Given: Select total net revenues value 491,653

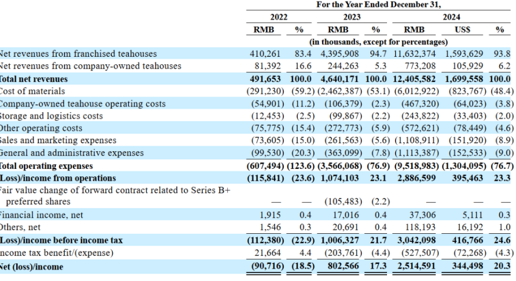Looking at the screenshot, I should (x=265, y=79).
